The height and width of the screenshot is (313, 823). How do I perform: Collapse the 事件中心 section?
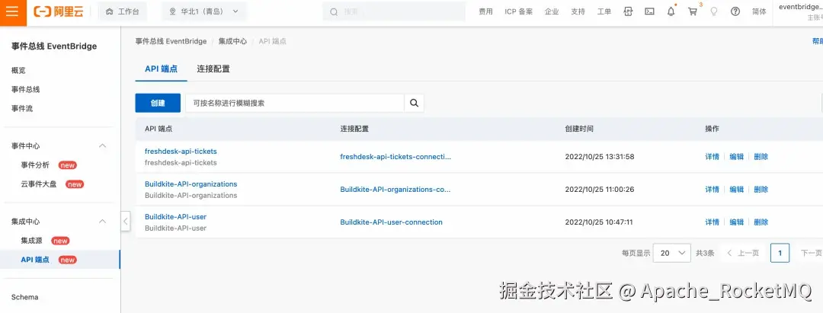pyautogui.click(x=103, y=145)
